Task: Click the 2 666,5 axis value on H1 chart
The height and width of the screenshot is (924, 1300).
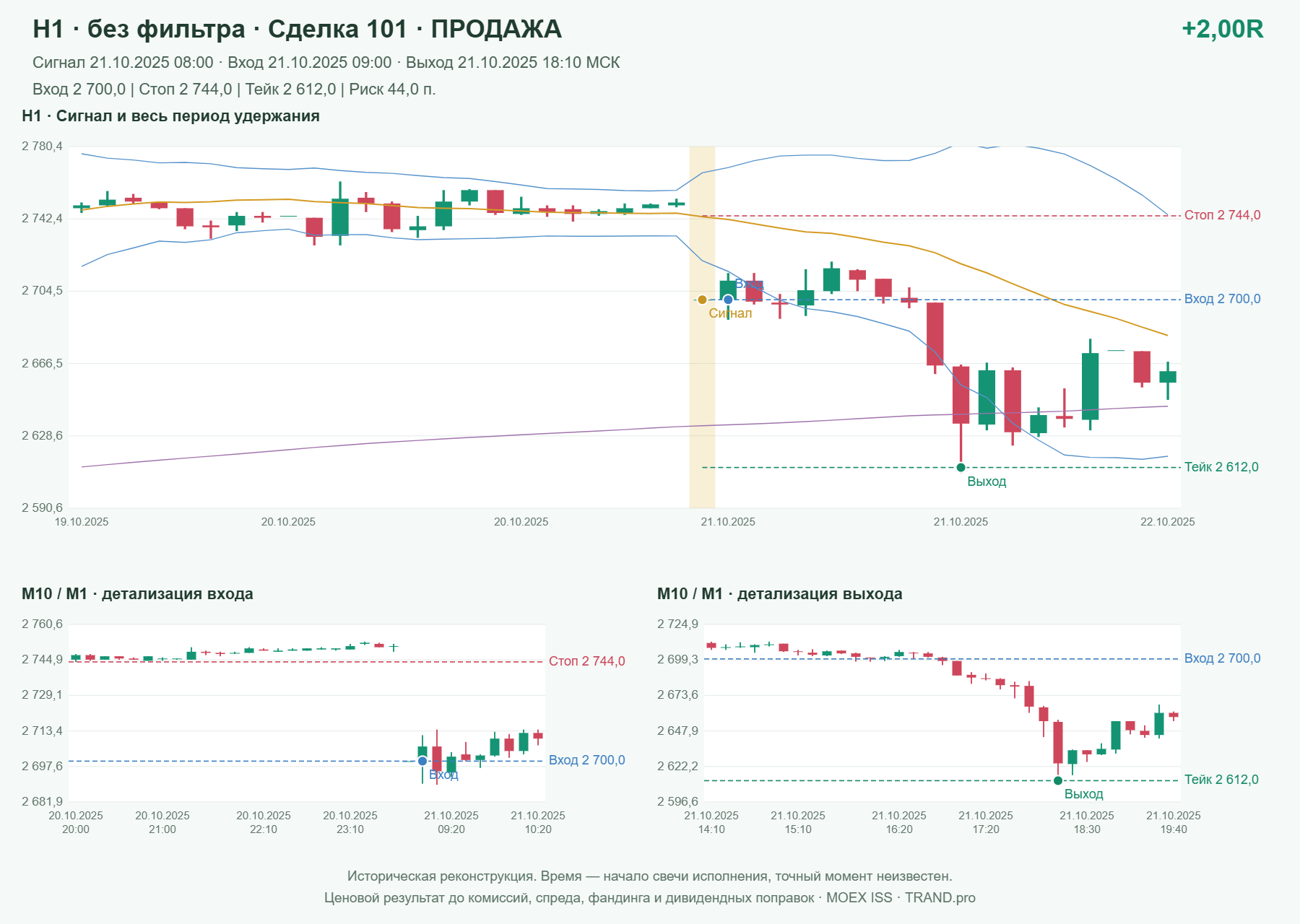Action: coord(42,364)
